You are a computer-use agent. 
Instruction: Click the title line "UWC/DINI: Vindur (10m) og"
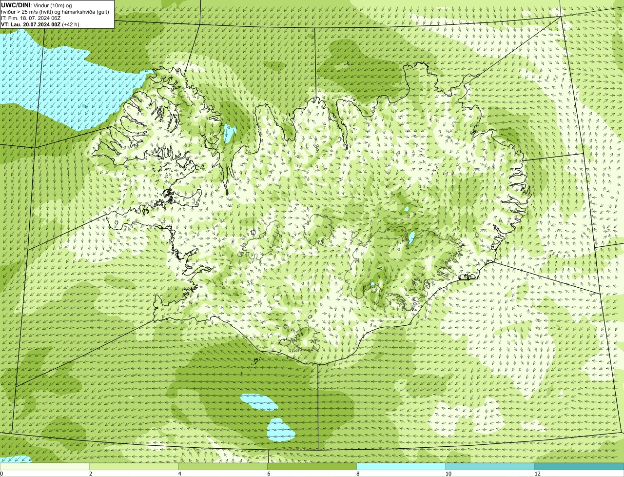pyautogui.click(x=37, y=5)
